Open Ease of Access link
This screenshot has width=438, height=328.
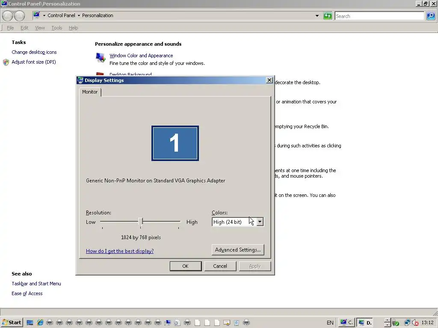[27, 293]
